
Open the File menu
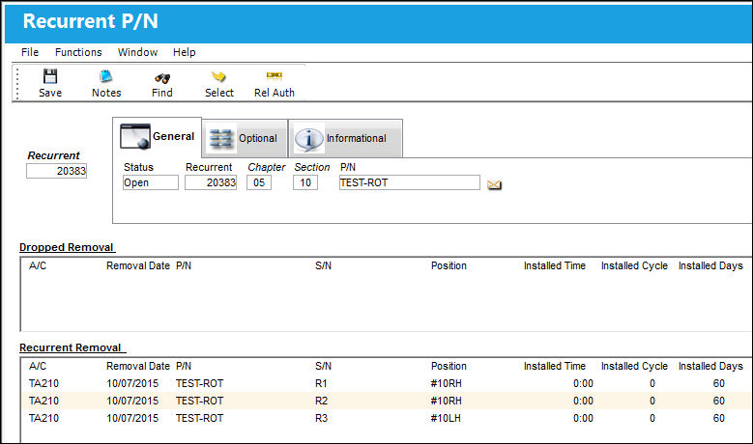point(30,52)
